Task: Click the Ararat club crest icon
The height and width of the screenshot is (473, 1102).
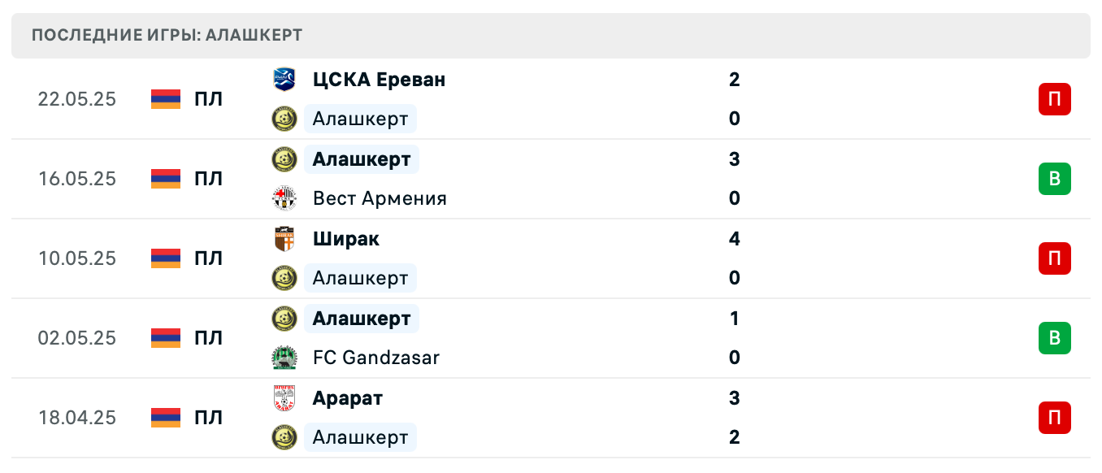Action: point(284,398)
